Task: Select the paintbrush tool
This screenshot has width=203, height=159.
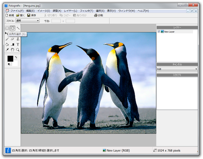Action: click(x=7, y=39)
